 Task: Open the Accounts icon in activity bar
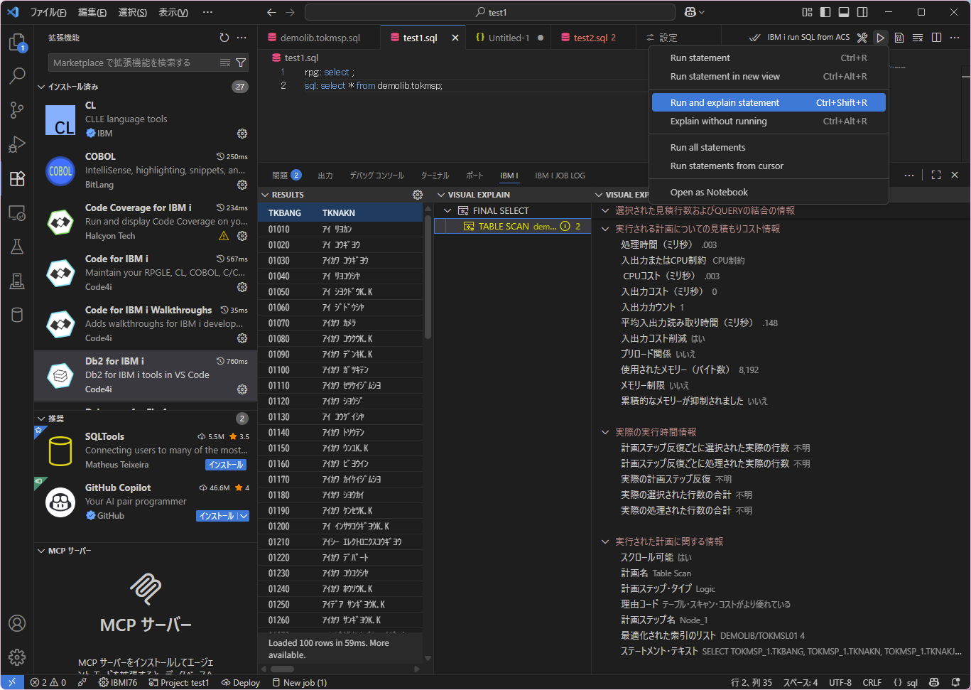(x=17, y=623)
